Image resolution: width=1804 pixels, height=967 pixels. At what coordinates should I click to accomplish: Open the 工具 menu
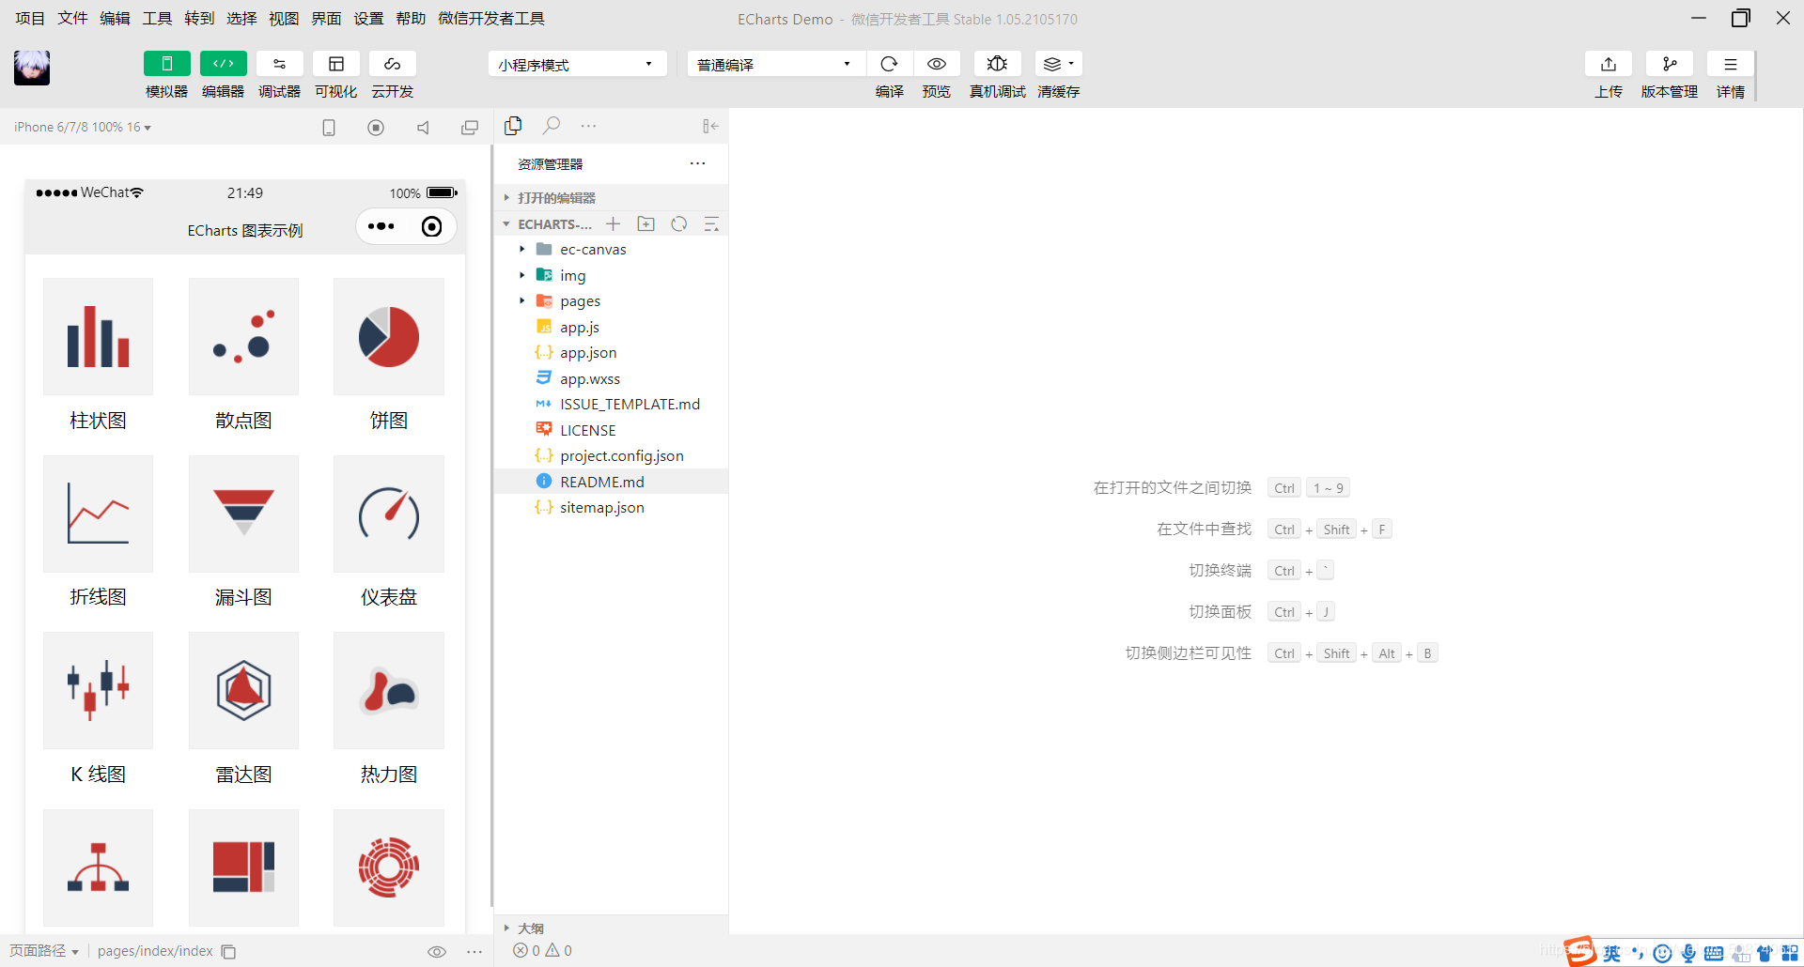click(x=157, y=19)
